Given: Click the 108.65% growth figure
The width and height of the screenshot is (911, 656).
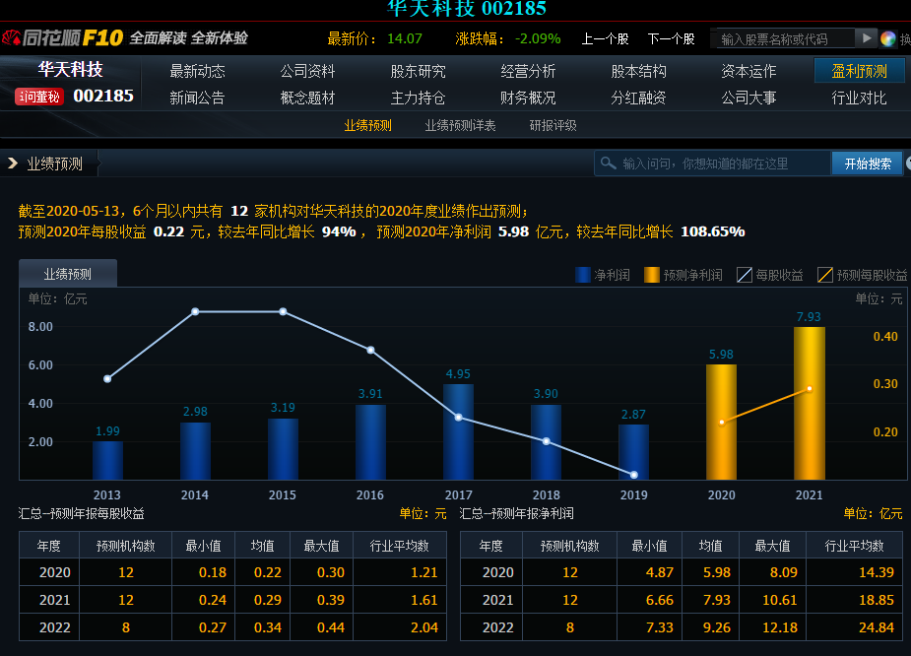Looking at the screenshot, I should pos(712,231).
